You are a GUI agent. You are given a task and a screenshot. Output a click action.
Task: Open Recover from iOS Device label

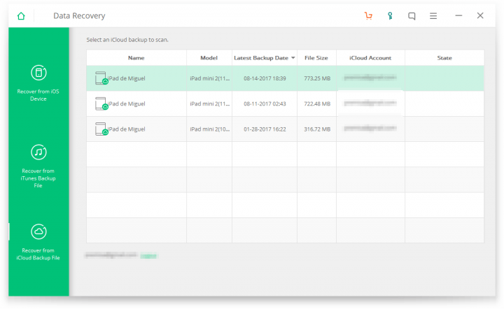pos(38,95)
